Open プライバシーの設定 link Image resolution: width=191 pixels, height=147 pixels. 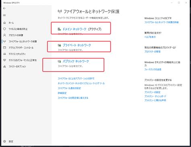coord(152,92)
